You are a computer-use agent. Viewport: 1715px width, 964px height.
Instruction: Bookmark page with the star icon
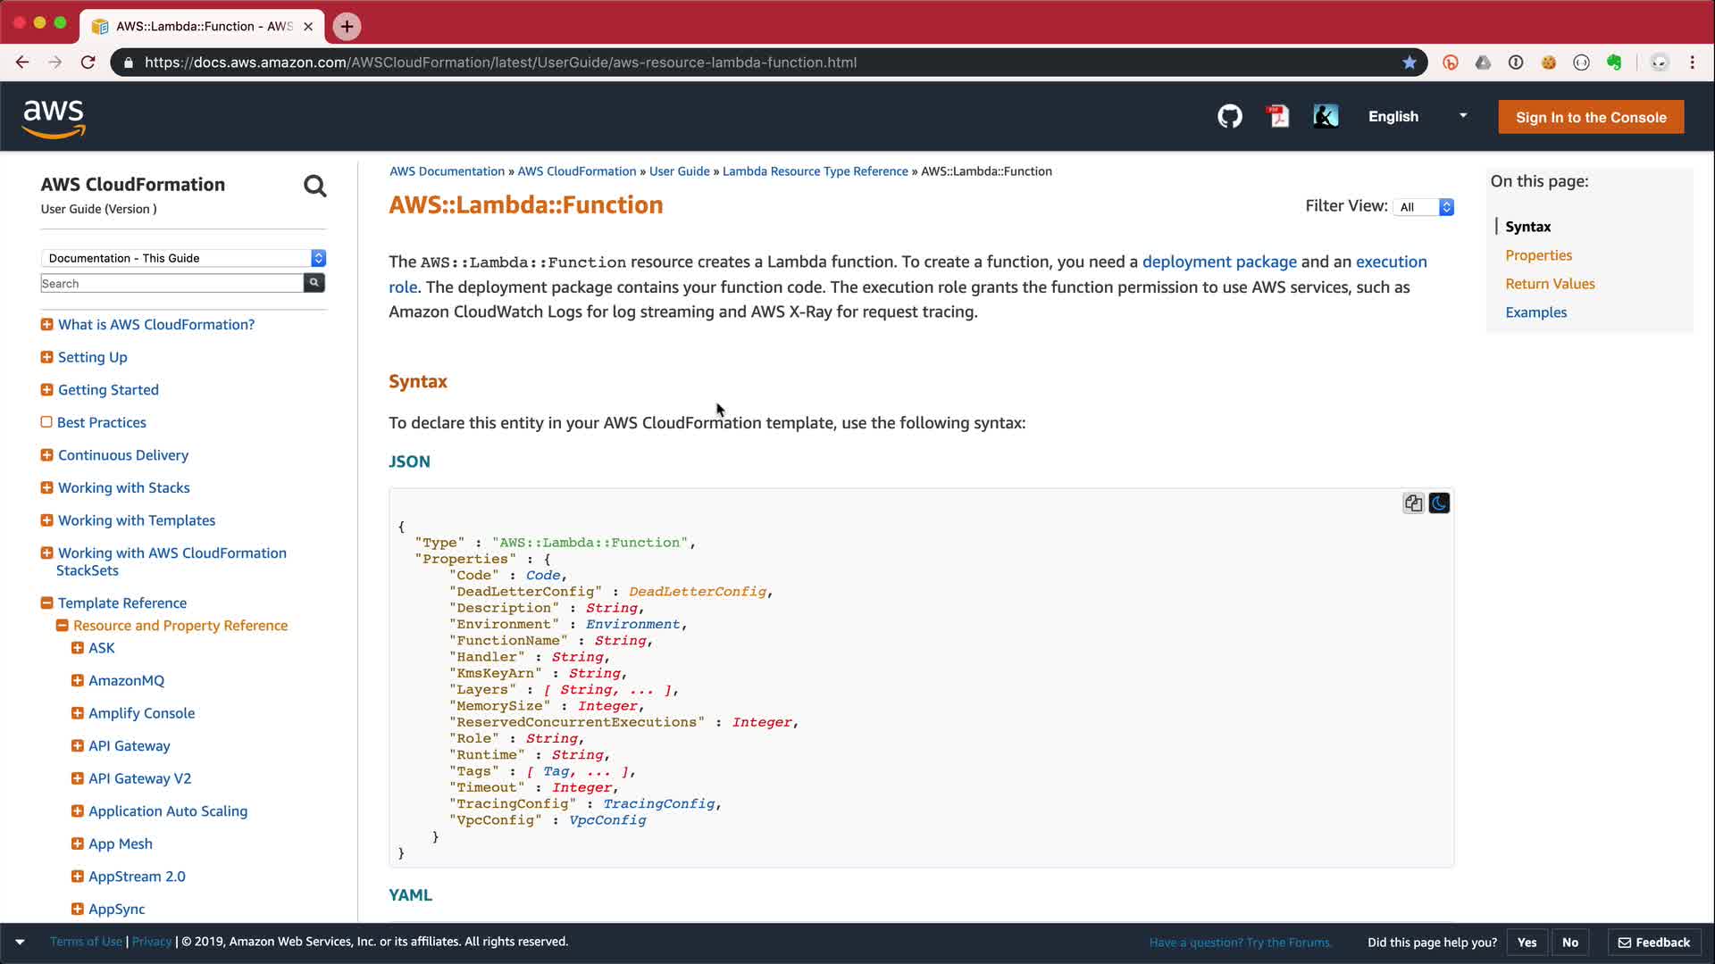tap(1410, 62)
